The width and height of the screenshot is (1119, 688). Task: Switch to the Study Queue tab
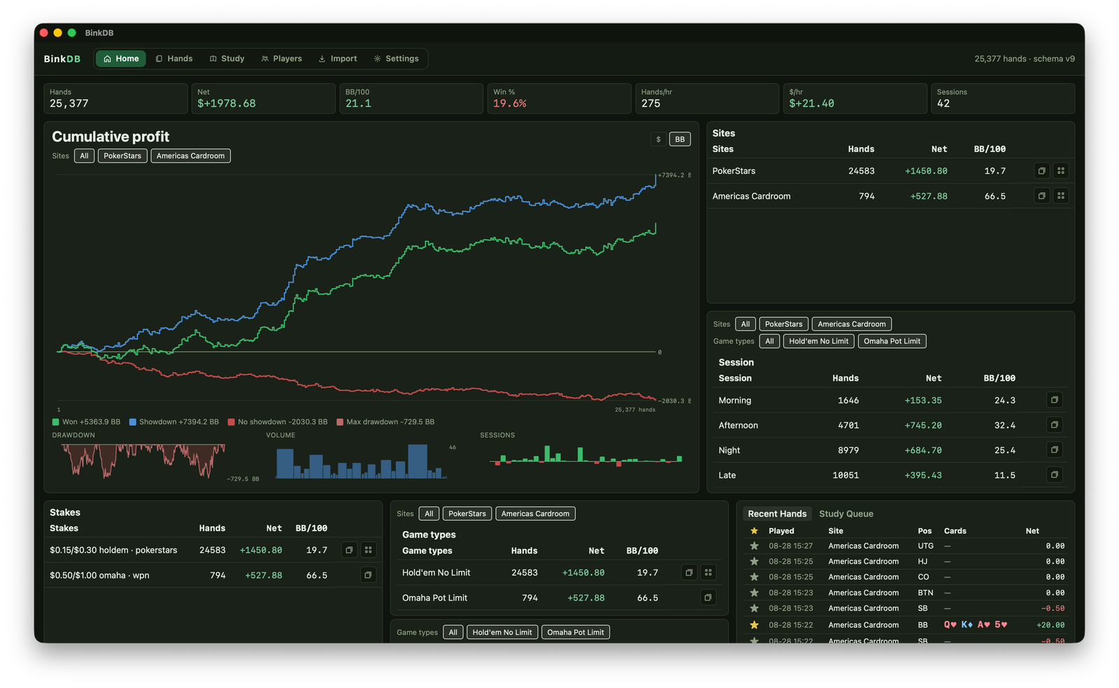(846, 514)
